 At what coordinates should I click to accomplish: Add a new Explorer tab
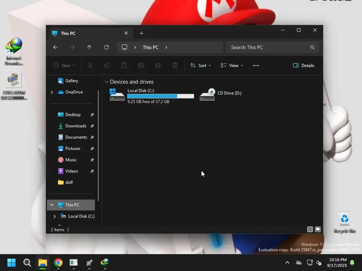coord(141,34)
